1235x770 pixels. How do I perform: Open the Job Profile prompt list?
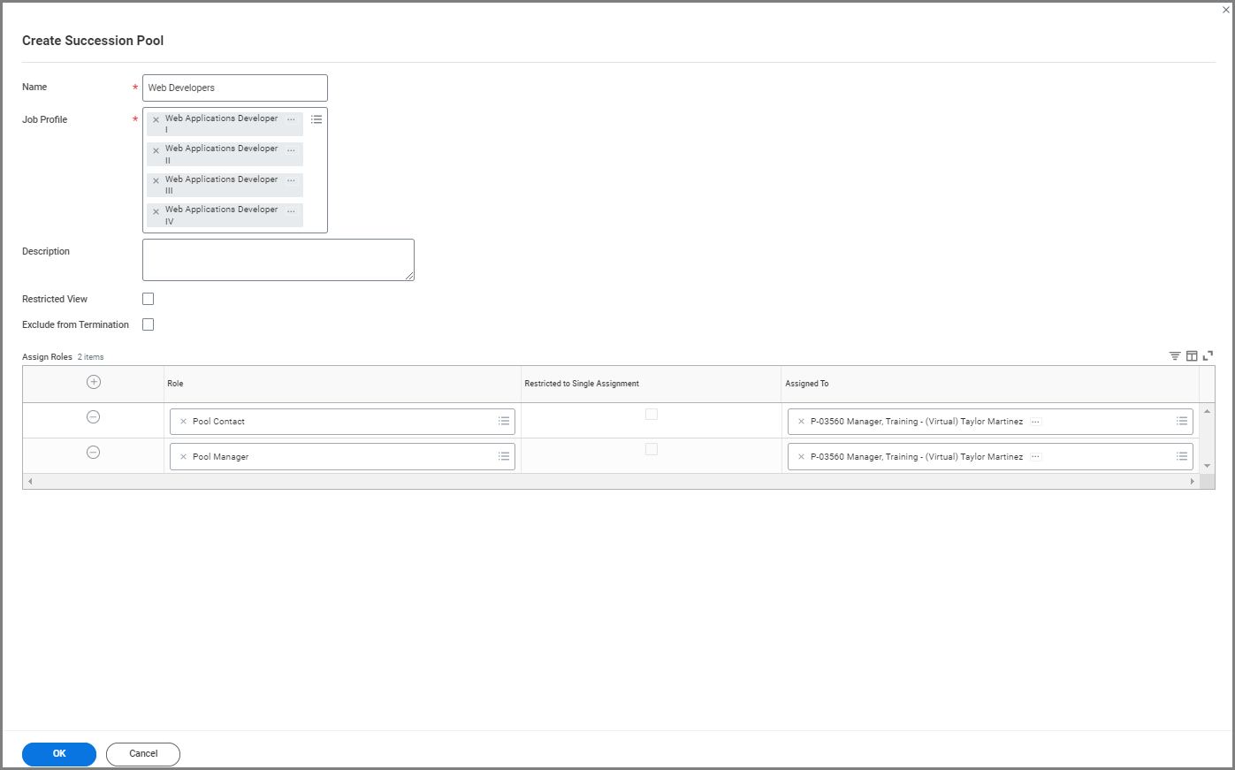(316, 119)
